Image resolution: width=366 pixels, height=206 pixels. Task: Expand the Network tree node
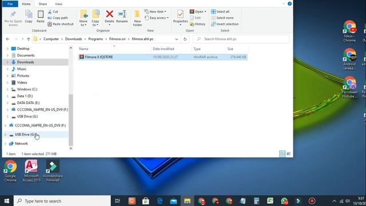[5, 144]
